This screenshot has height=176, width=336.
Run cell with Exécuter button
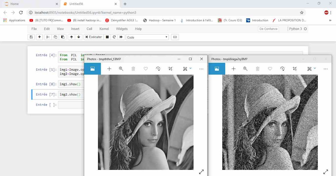pos(94,37)
